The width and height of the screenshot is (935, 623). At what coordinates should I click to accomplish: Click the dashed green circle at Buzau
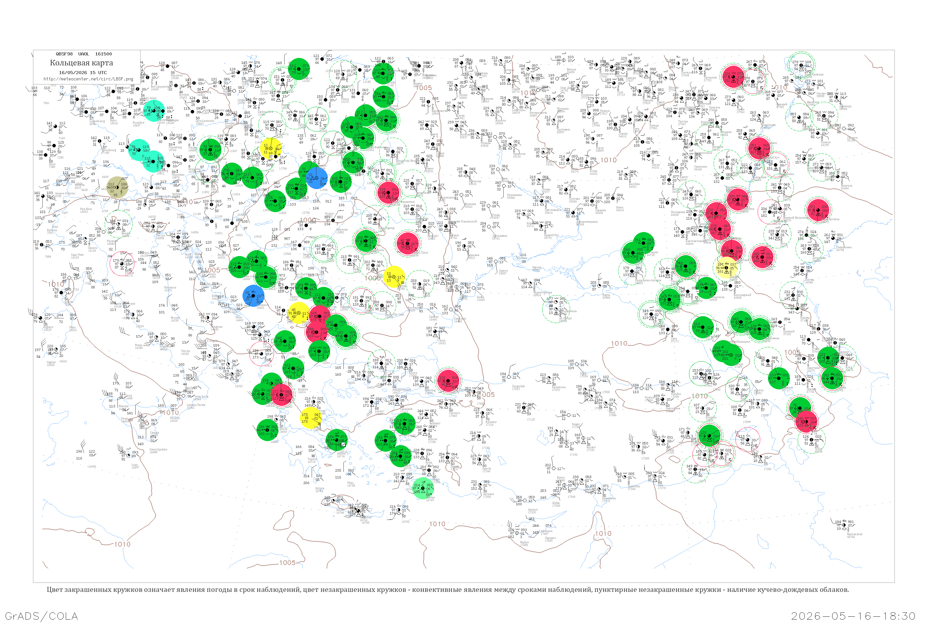[x=420, y=284]
